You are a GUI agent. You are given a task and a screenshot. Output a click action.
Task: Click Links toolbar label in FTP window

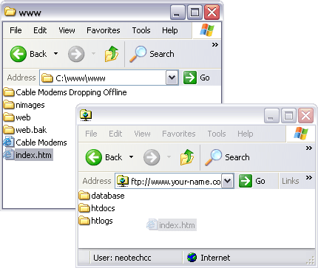point(291,181)
